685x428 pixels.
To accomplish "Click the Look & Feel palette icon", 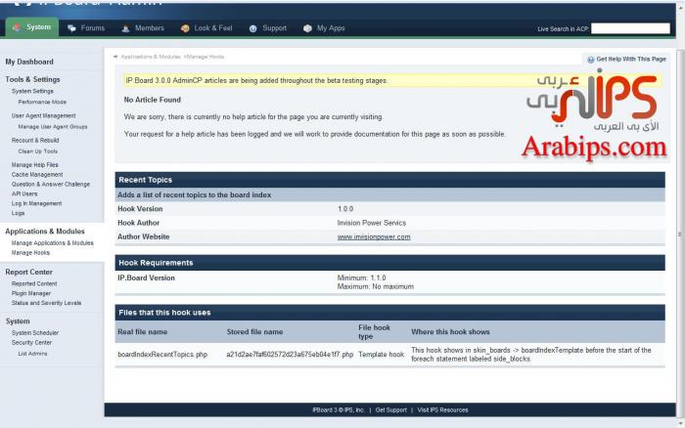I will (x=185, y=28).
